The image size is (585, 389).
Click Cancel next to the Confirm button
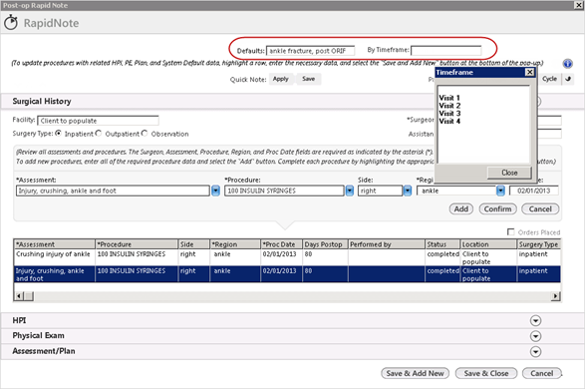tap(540, 209)
